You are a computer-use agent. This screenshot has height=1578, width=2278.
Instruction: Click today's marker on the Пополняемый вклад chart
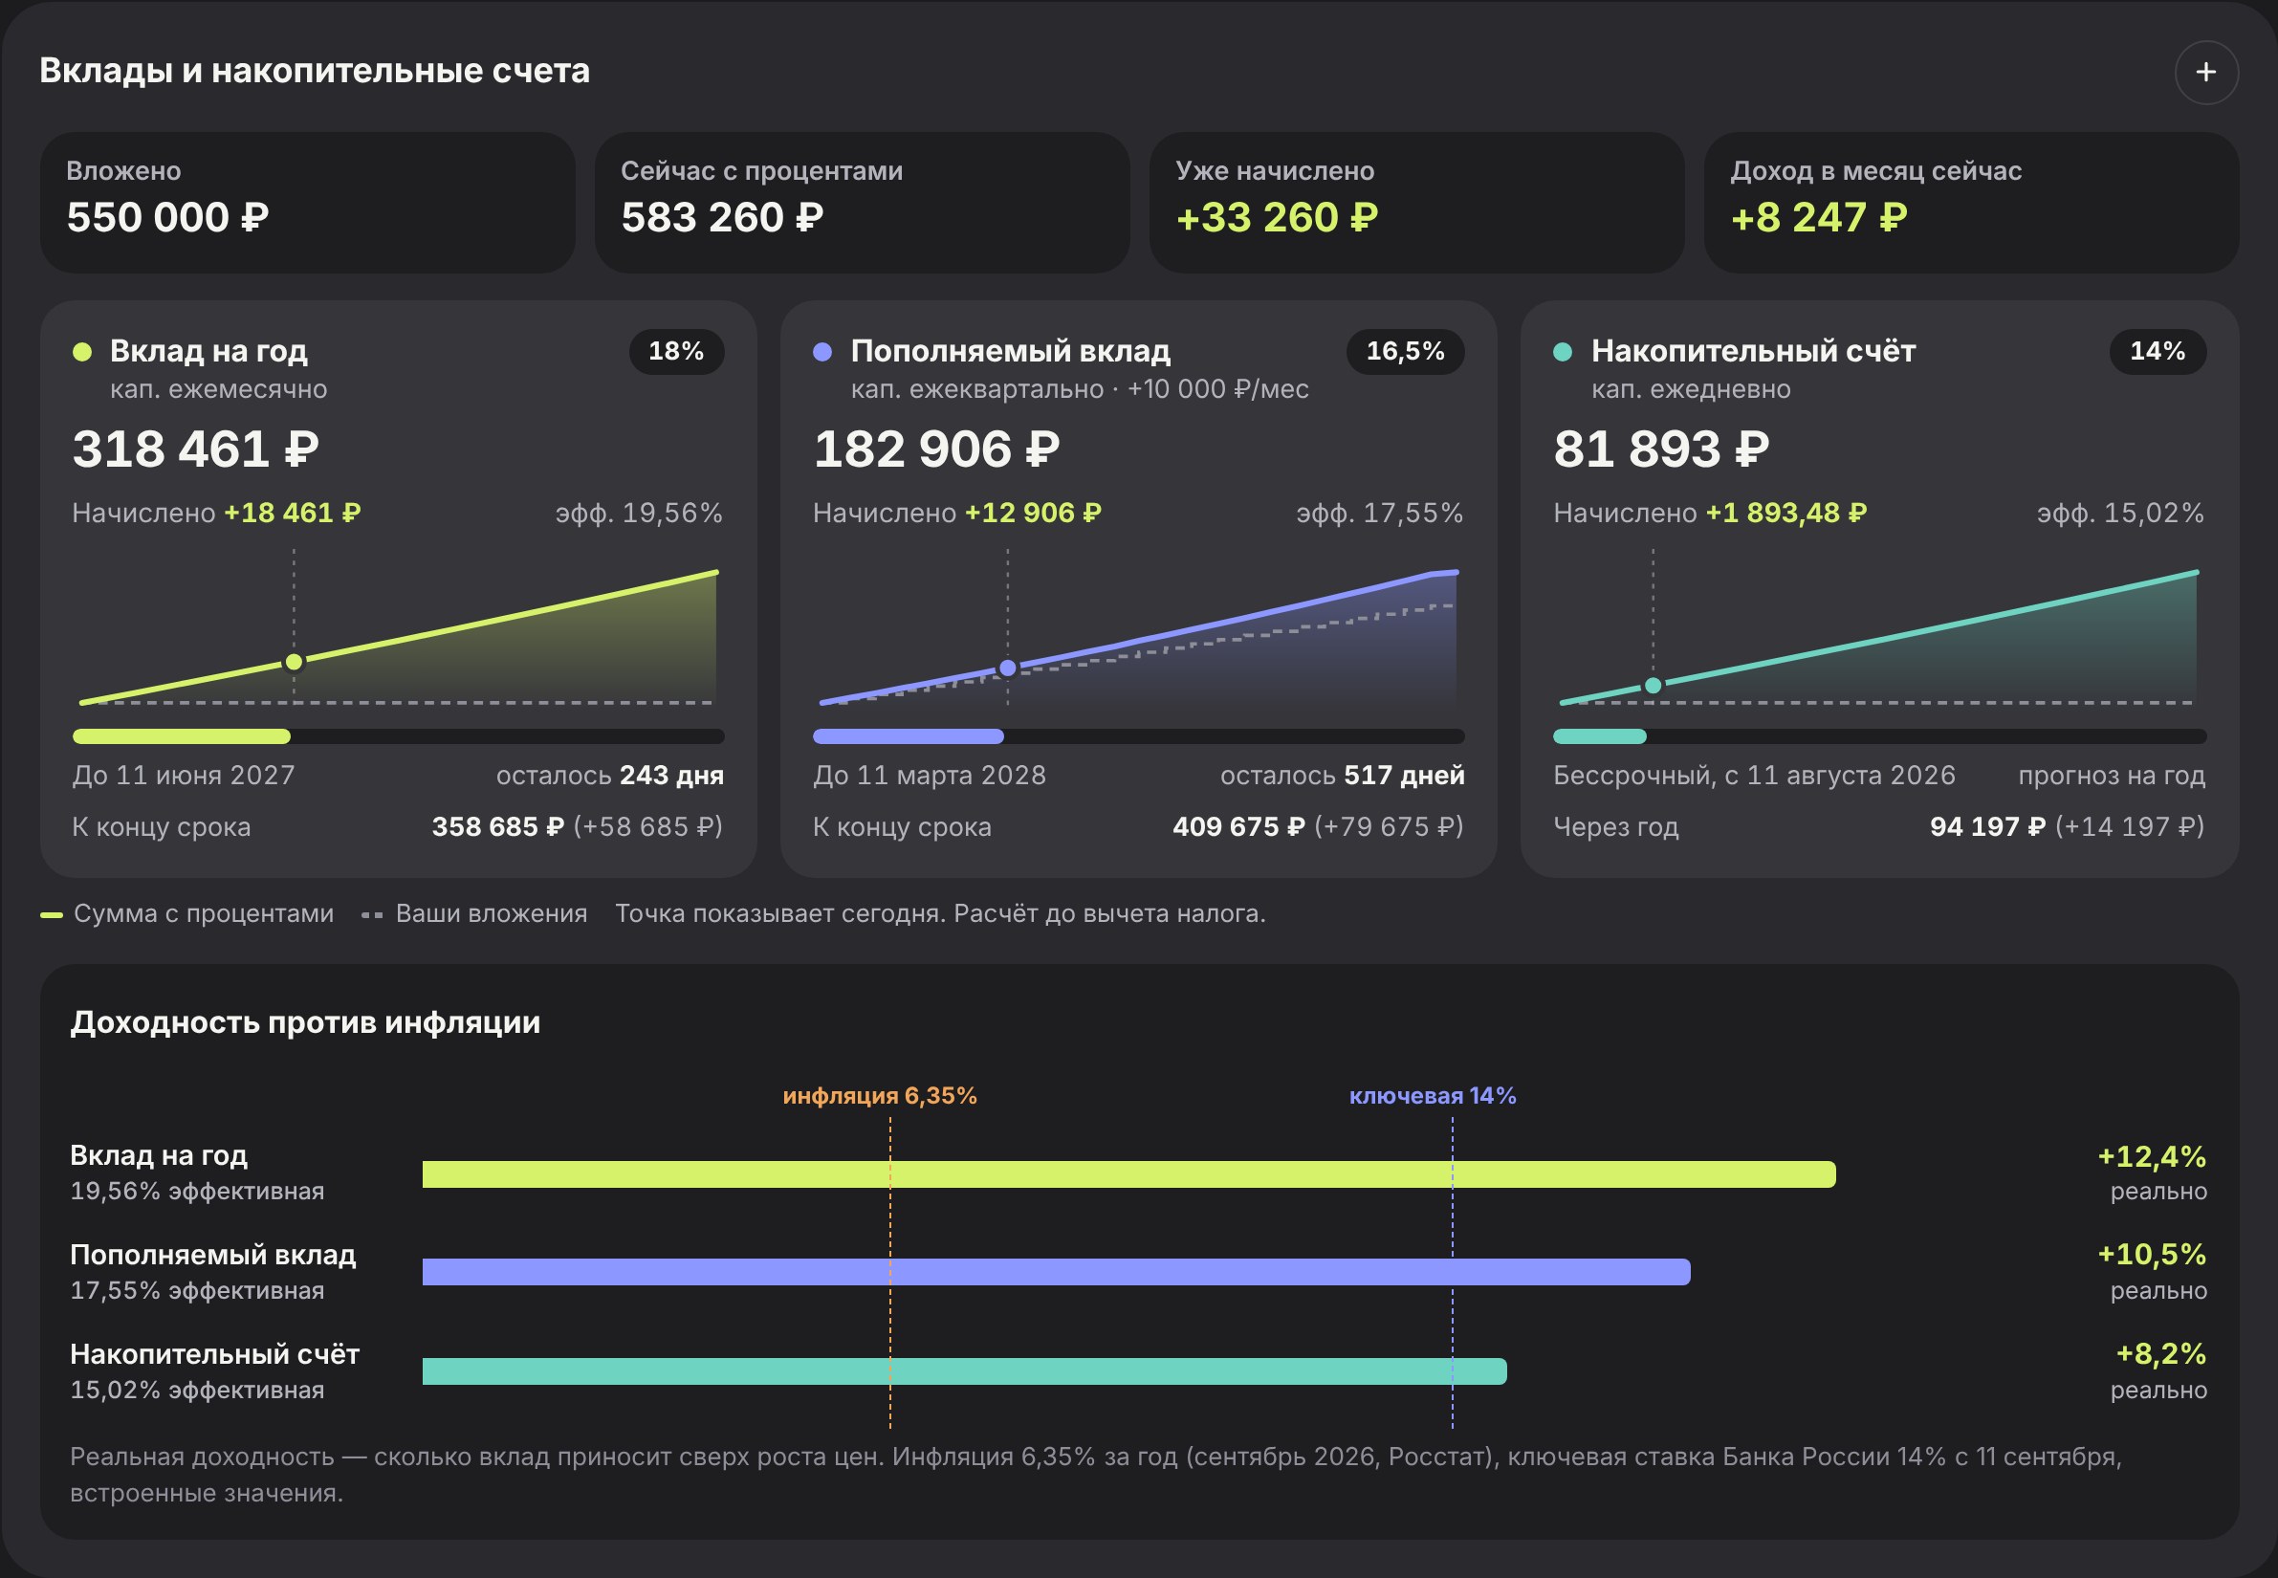[x=1007, y=668]
